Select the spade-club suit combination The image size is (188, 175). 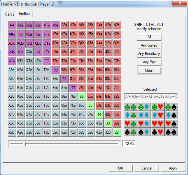tap(130, 132)
